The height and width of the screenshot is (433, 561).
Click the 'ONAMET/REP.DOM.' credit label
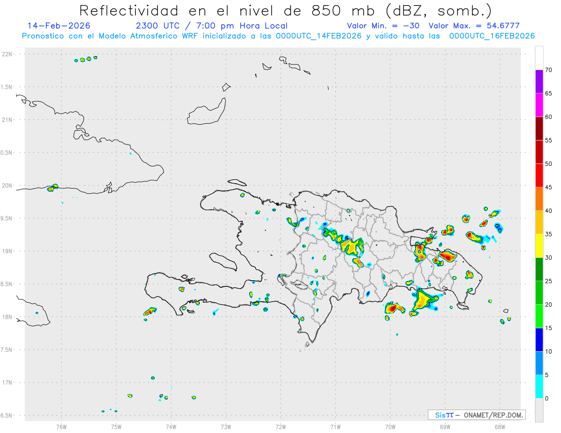494,415
